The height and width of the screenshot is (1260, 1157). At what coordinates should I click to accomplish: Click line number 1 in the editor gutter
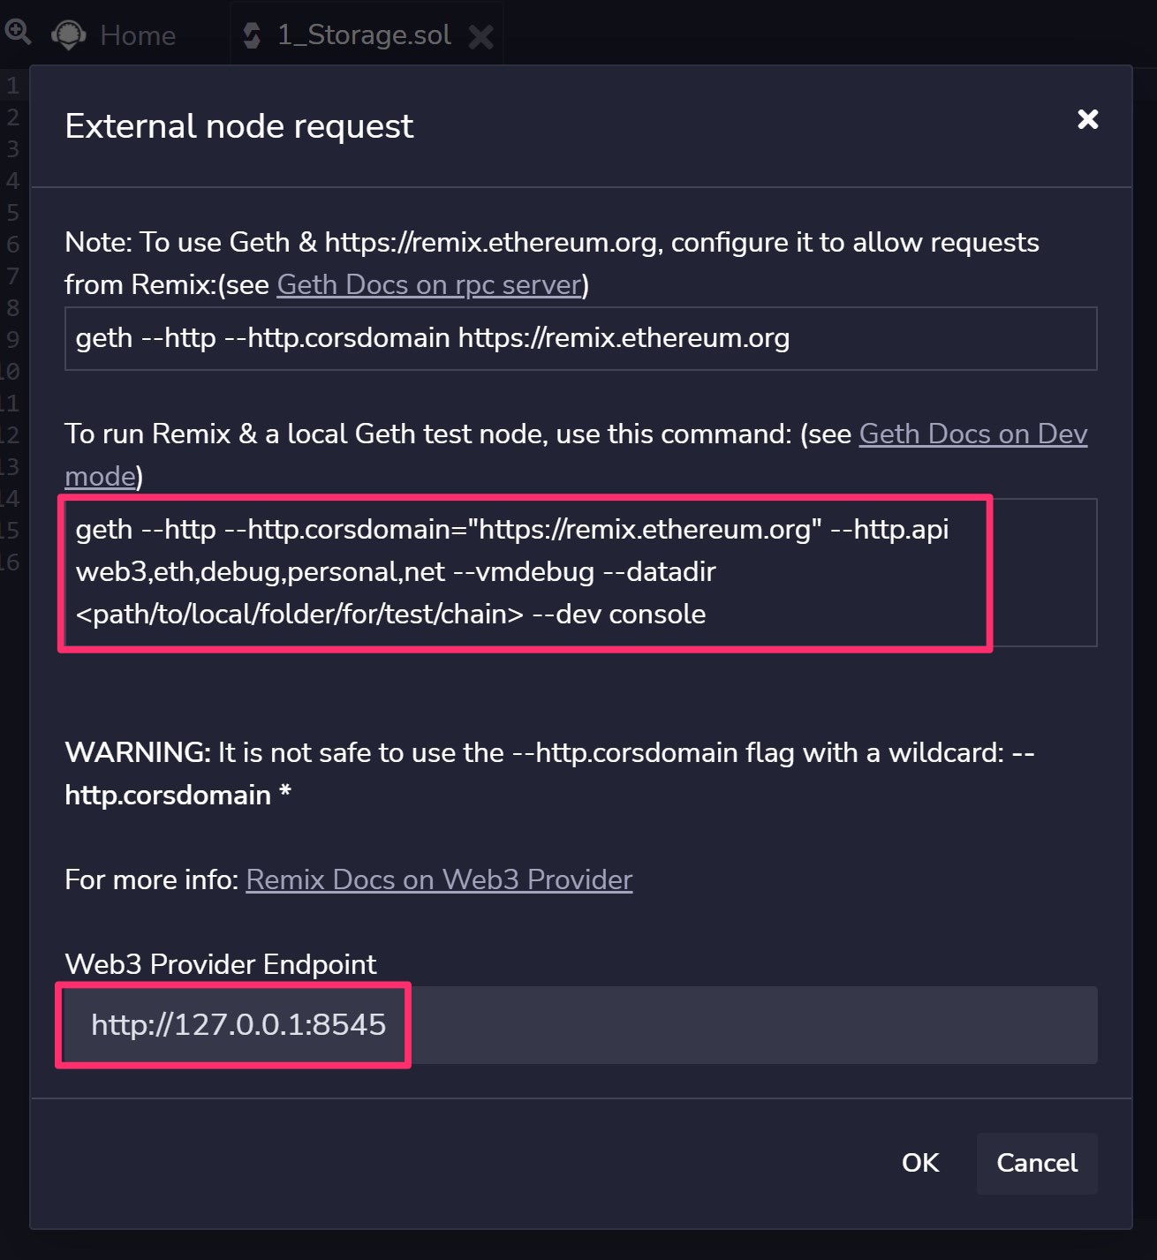(x=11, y=86)
